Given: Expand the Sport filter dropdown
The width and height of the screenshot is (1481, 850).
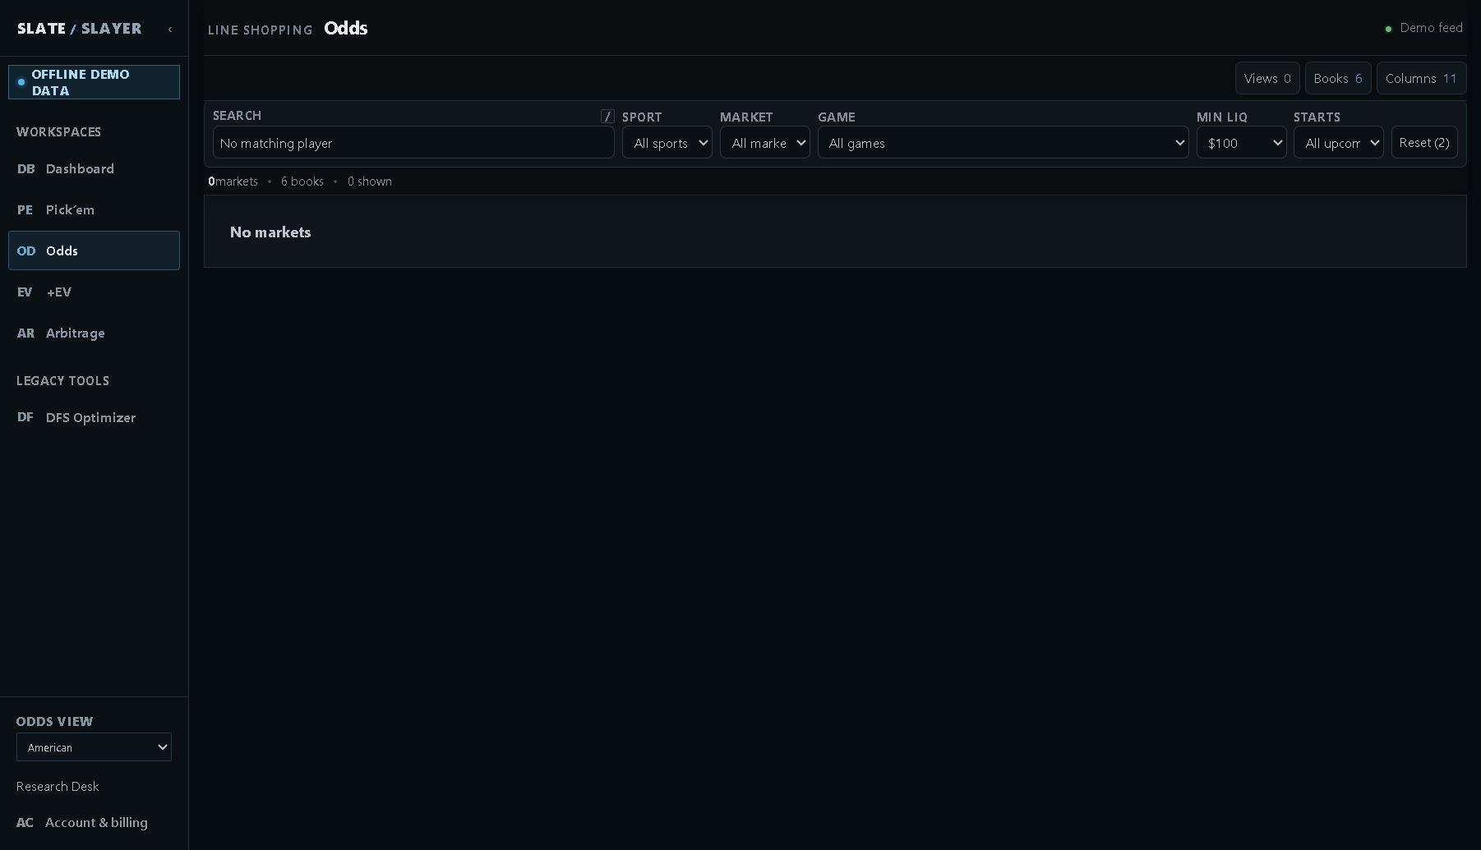Looking at the screenshot, I should (x=667, y=142).
